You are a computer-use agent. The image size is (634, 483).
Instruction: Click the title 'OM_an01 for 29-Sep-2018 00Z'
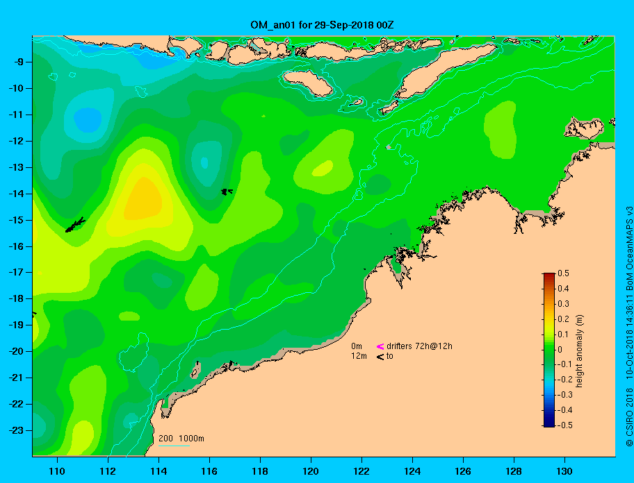tap(322, 25)
